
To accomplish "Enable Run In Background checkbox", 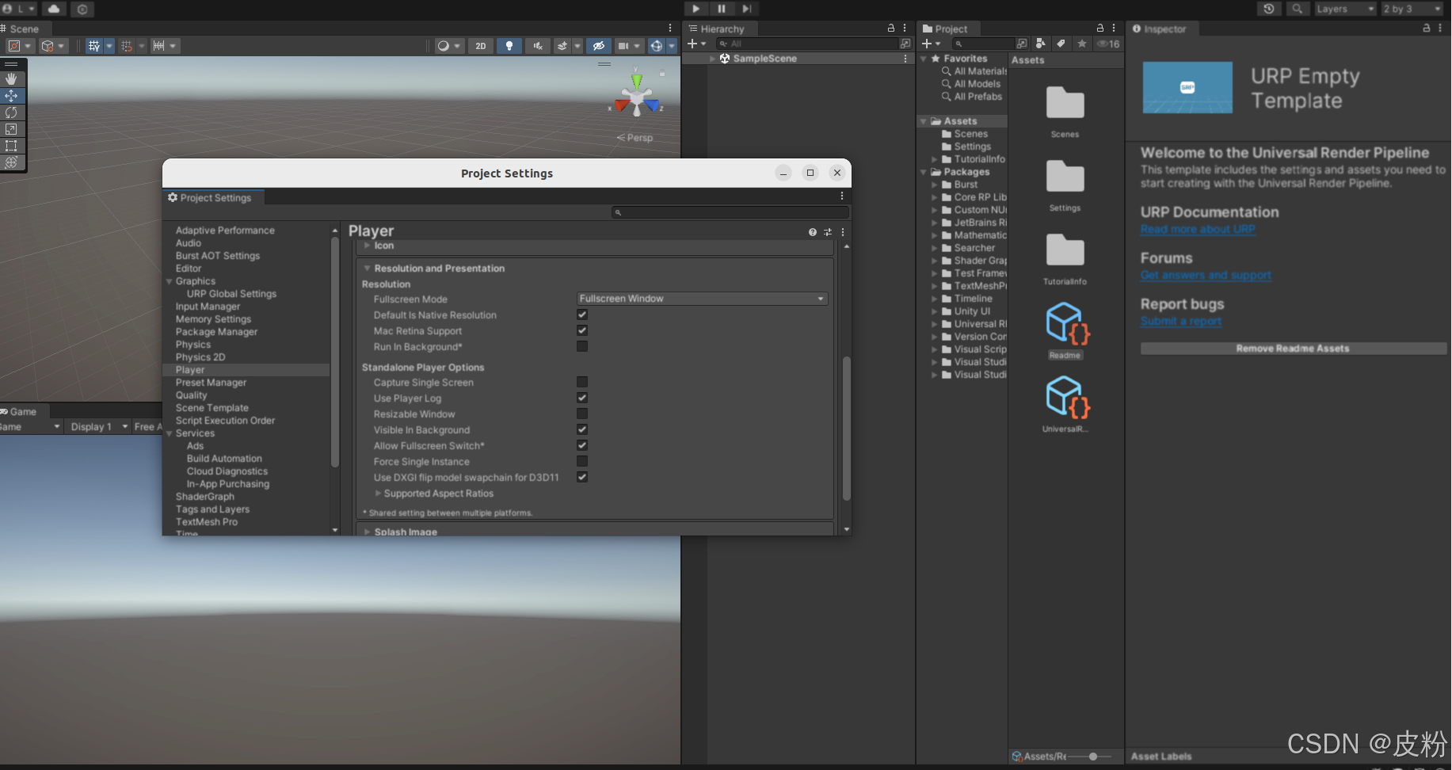I will (582, 346).
